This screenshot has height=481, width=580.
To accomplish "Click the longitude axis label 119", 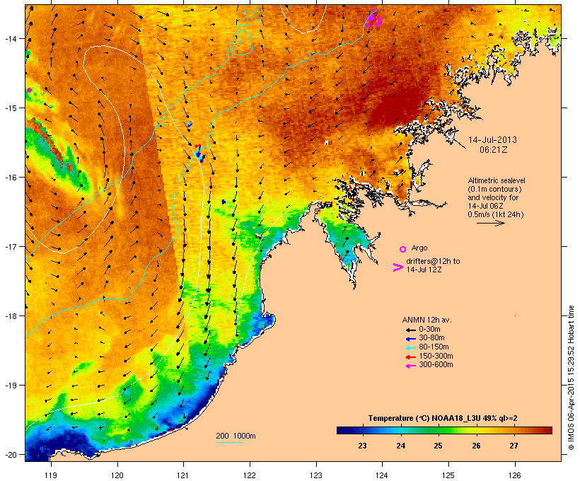I will pyautogui.click(x=51, y=475).
